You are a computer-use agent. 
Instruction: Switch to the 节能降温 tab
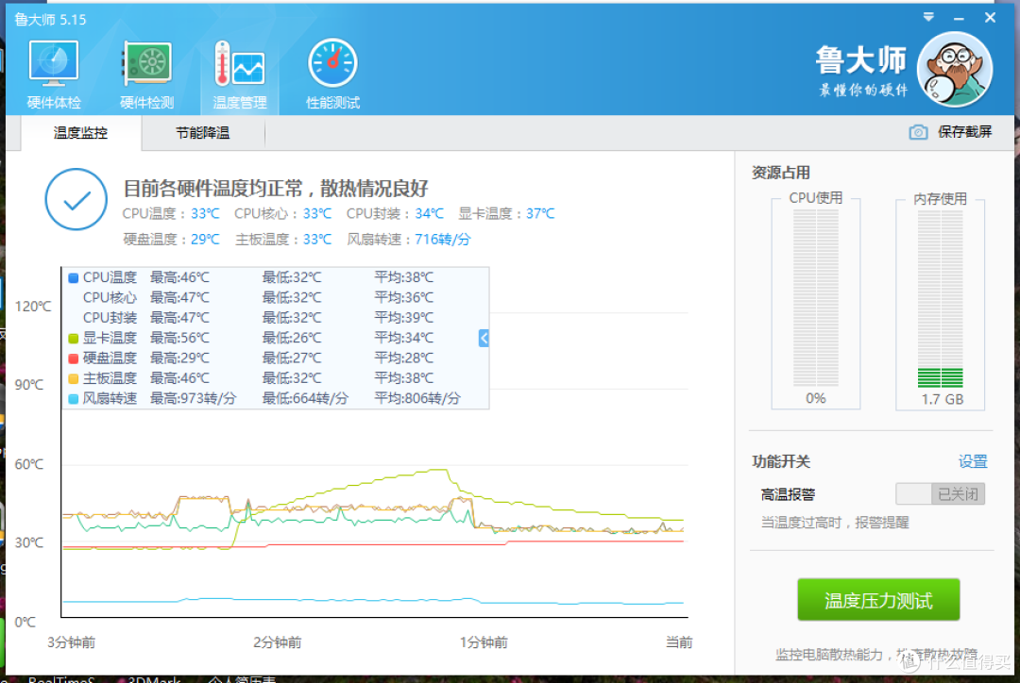click(203, 133)
